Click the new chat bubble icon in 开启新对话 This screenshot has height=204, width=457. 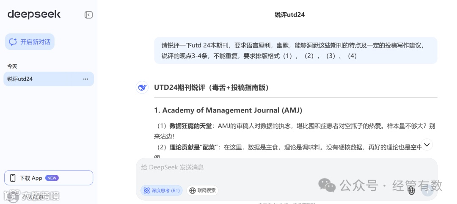click(13, 41)
